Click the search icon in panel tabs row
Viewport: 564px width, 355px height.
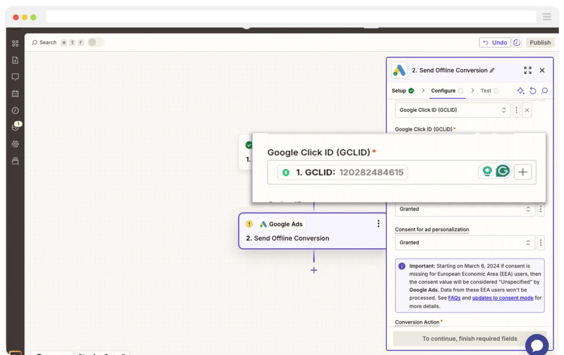coord(545,91)
